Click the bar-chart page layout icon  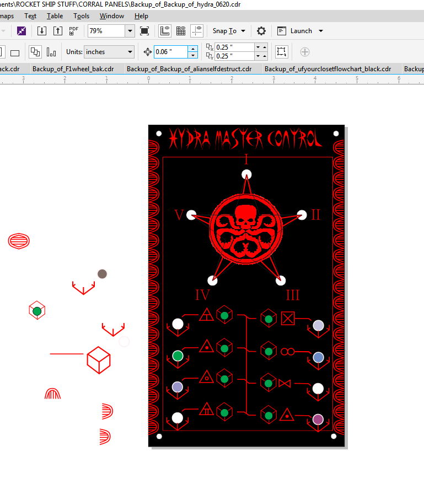click(x=51, y=52)
